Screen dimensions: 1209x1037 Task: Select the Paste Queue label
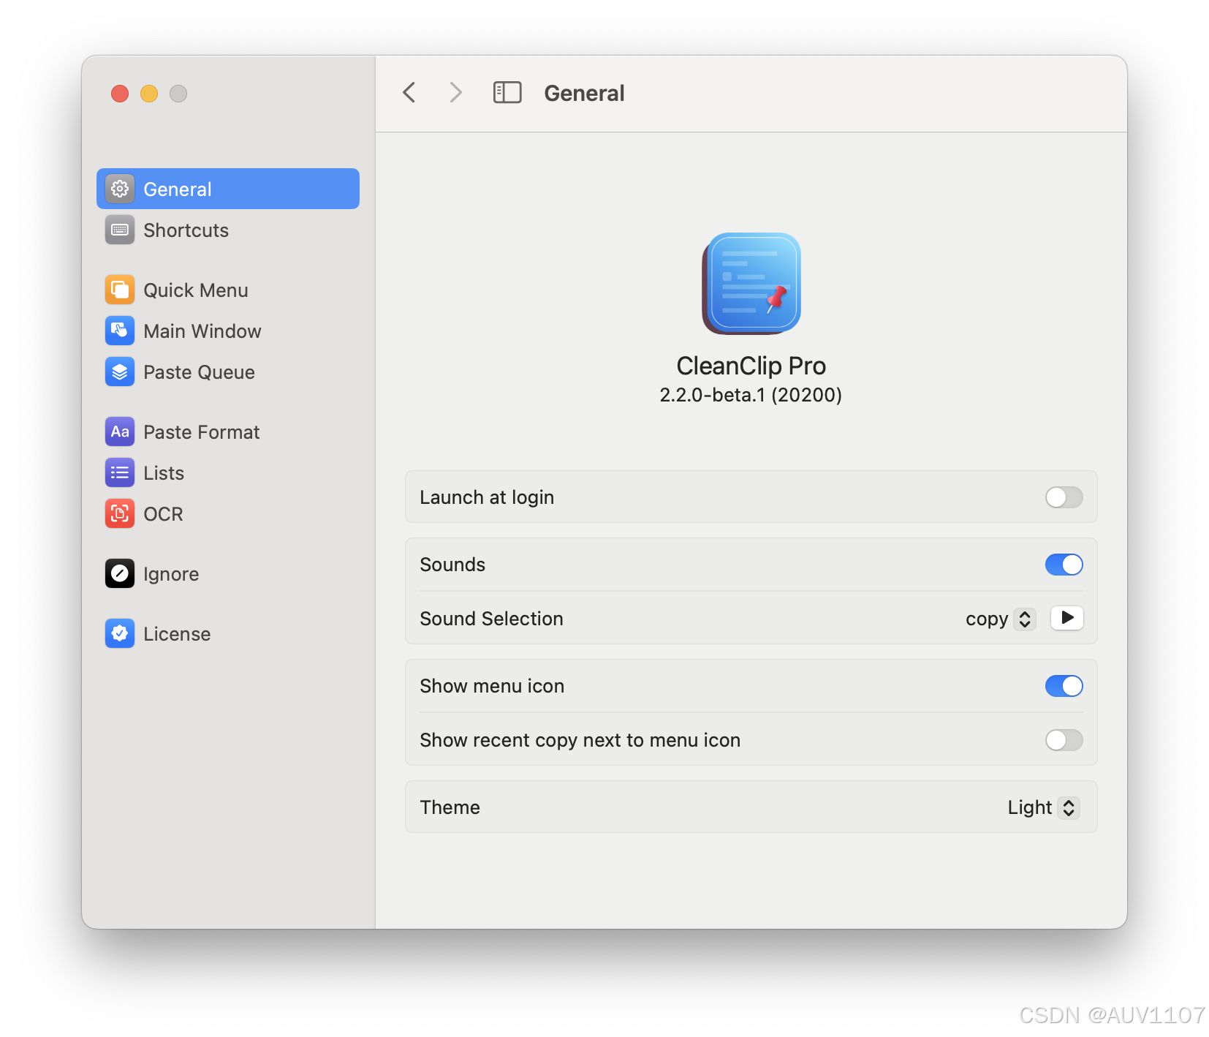[x=200, y=372]
